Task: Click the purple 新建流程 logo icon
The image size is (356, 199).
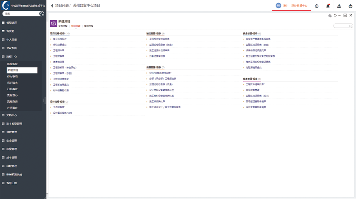Action: tap(53, 24)
